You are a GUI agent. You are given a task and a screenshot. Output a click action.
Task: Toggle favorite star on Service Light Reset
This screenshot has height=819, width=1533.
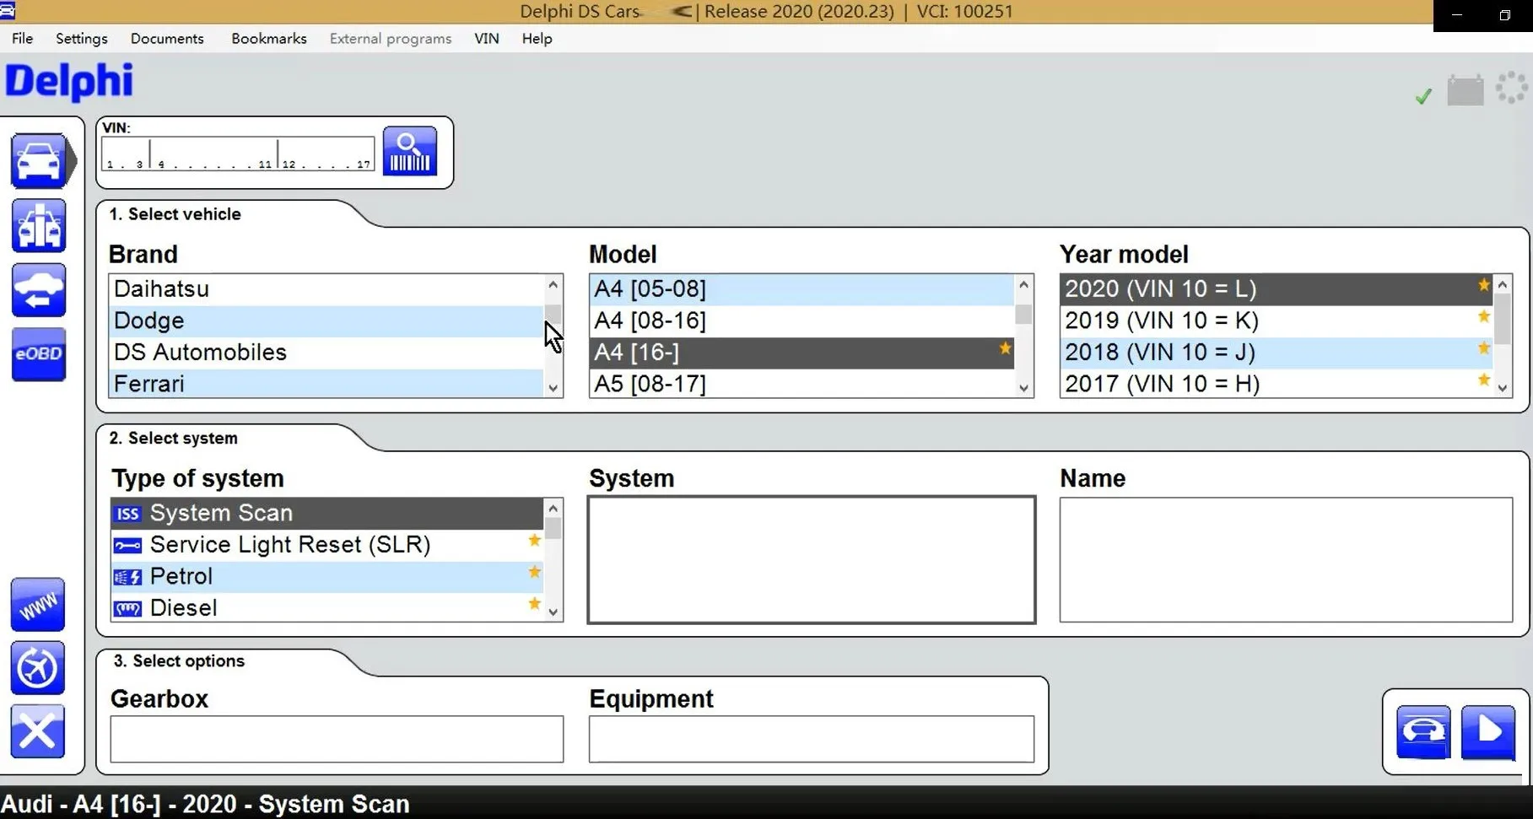pyautogui.click(x=534, y=541)
